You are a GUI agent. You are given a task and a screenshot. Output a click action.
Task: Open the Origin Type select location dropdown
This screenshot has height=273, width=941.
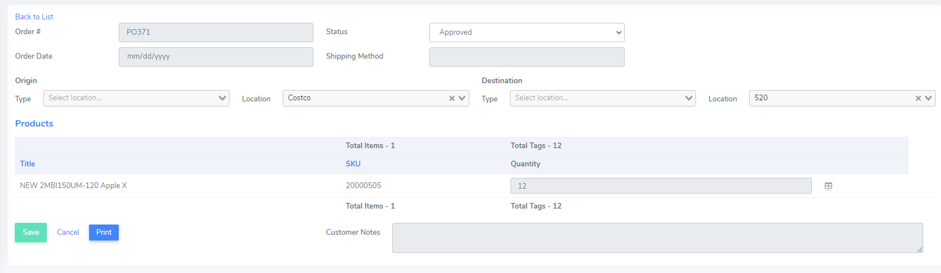coord(136,98)
